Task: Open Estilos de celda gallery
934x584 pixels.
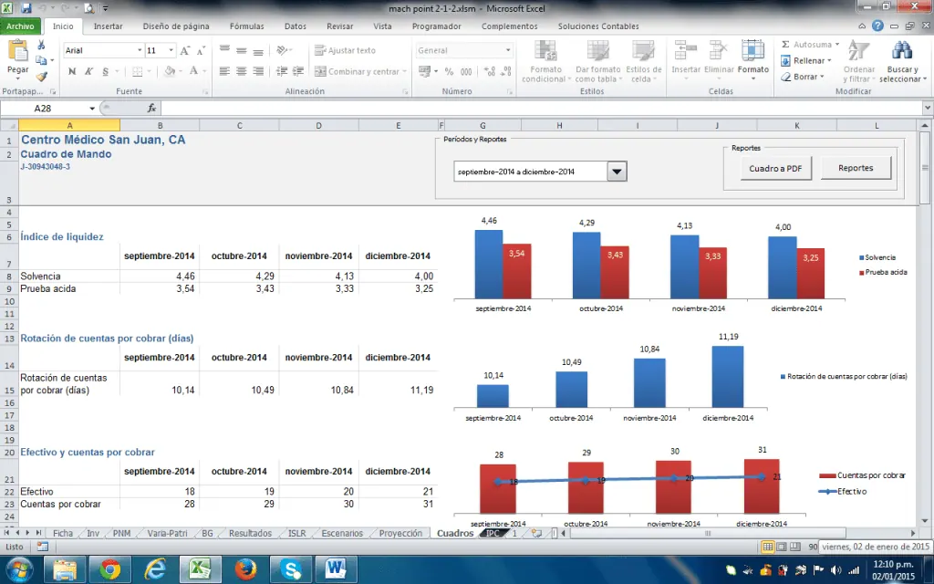Action: 643,61
